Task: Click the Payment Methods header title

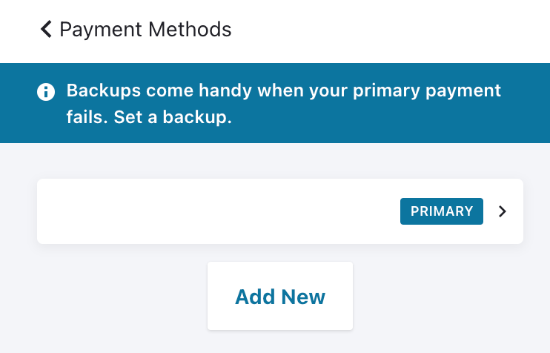Action: 145,30
